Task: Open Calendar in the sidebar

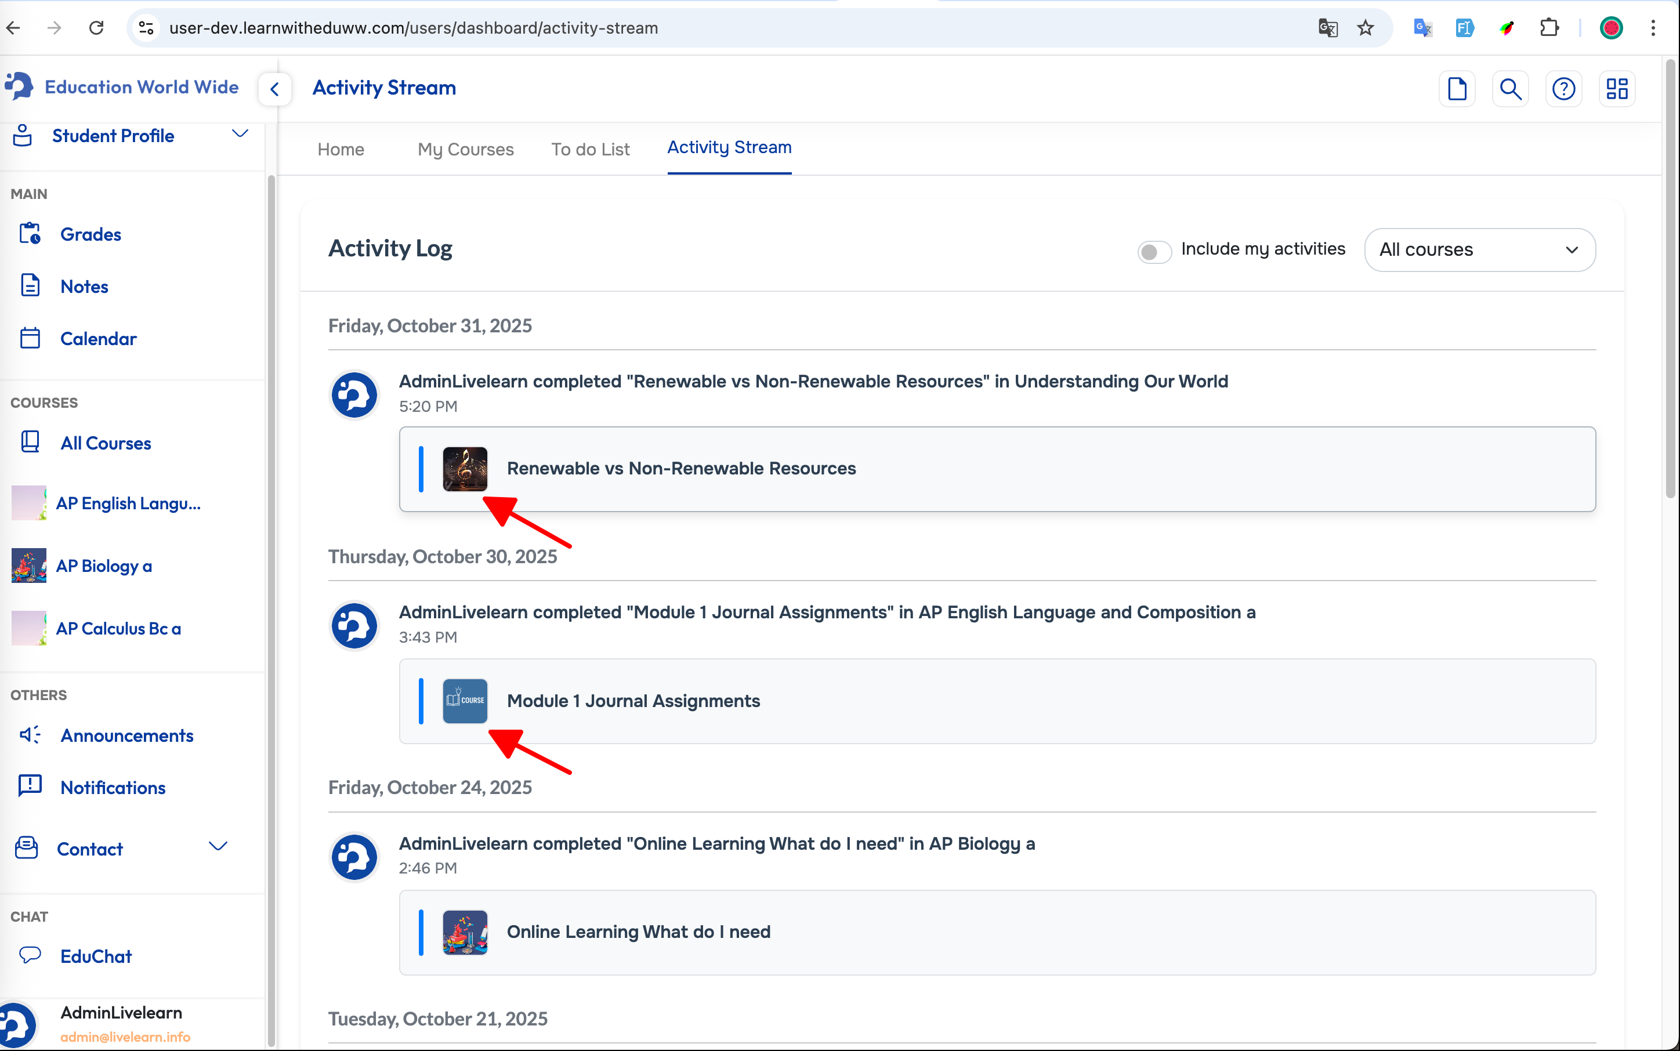Action: coord(98,339)
